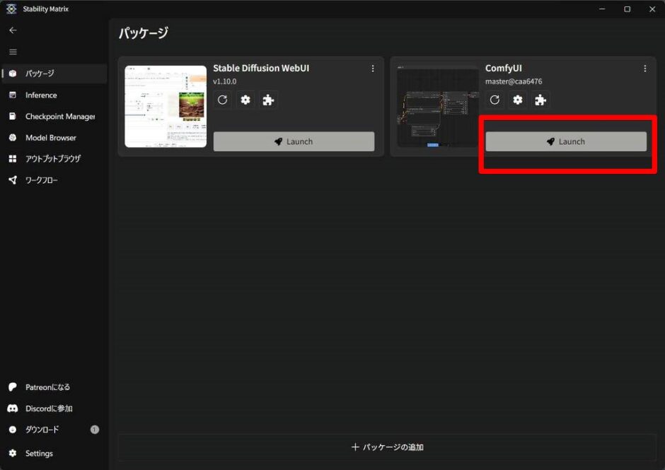Launch ComfyUI
The height and width of the screenshot is (470, 665).
coord(566,141)
